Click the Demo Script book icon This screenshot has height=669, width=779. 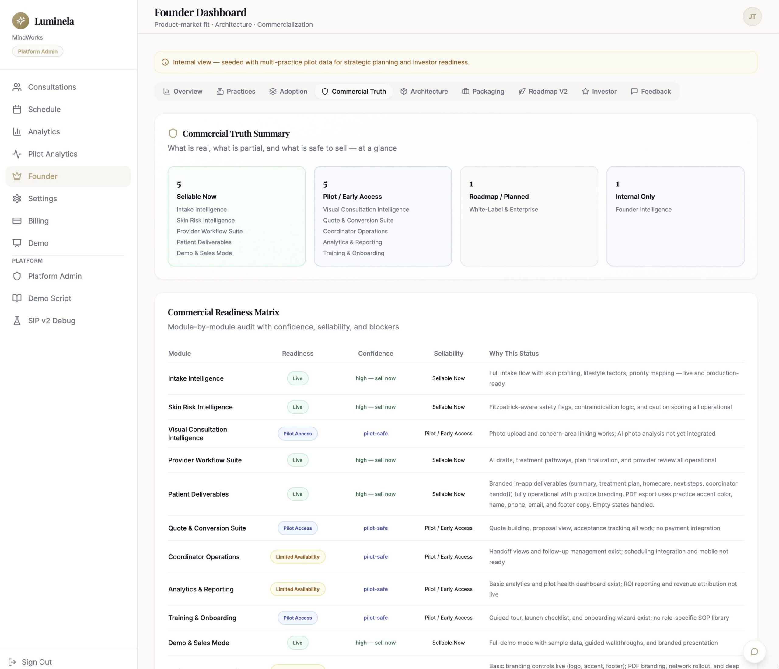point(17,298)
